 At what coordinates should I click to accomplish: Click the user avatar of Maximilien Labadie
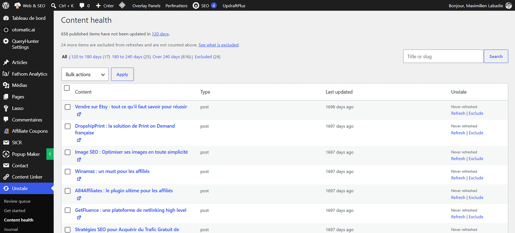pos(509,6)
